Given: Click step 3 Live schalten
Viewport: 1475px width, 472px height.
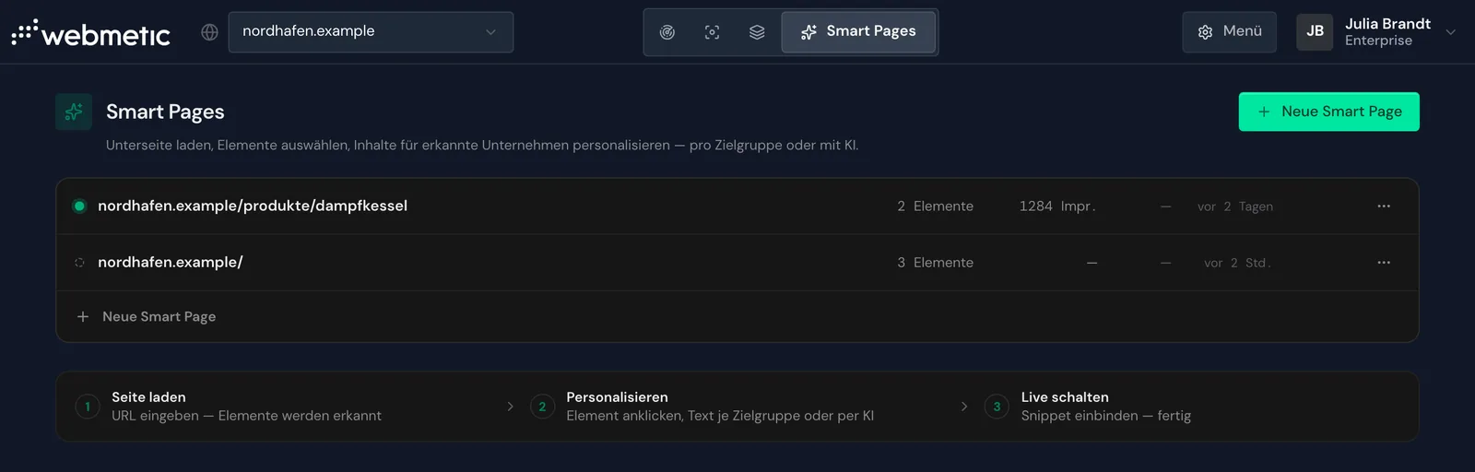Looking at the screenshot, I should 1088,407.
